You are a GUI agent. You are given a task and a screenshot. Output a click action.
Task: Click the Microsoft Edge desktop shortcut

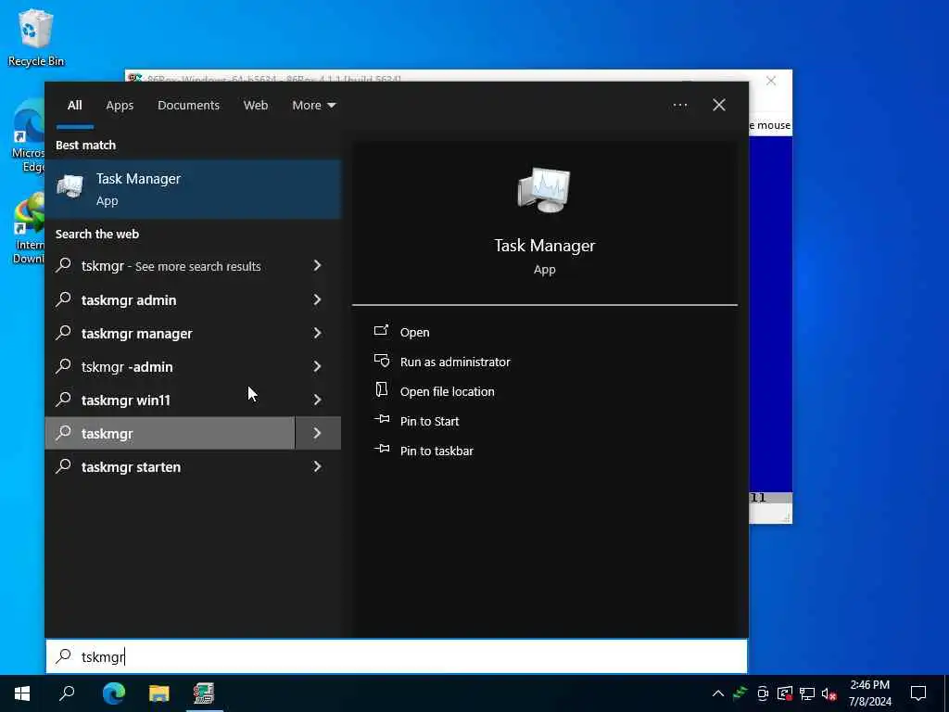(29, 137)
